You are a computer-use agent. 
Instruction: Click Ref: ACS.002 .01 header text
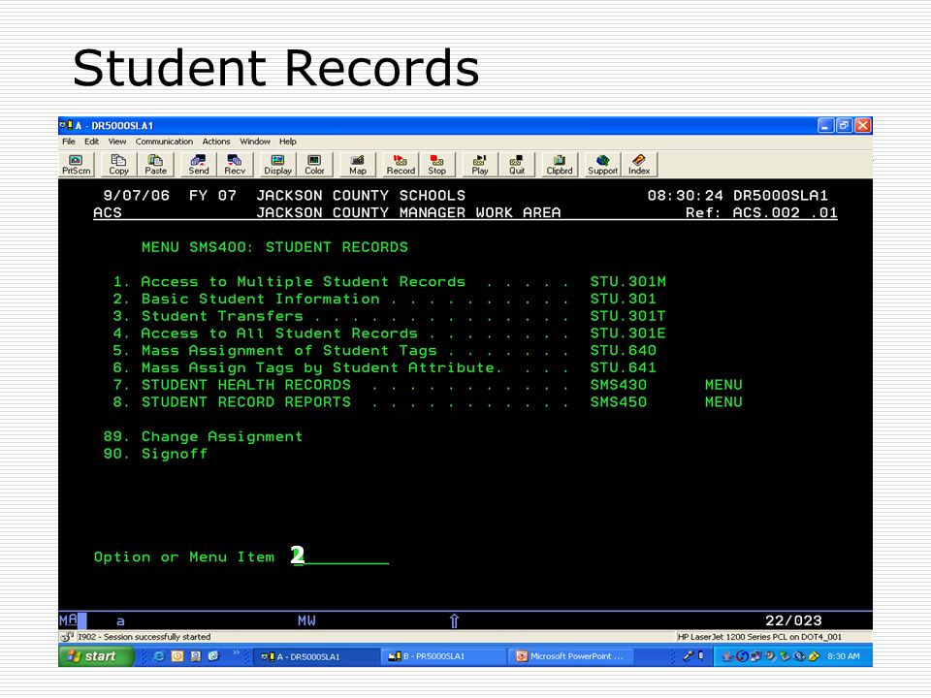[761, 212]
